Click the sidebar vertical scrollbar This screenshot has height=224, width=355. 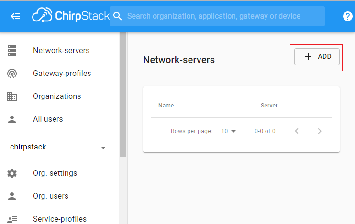point(123,94)
